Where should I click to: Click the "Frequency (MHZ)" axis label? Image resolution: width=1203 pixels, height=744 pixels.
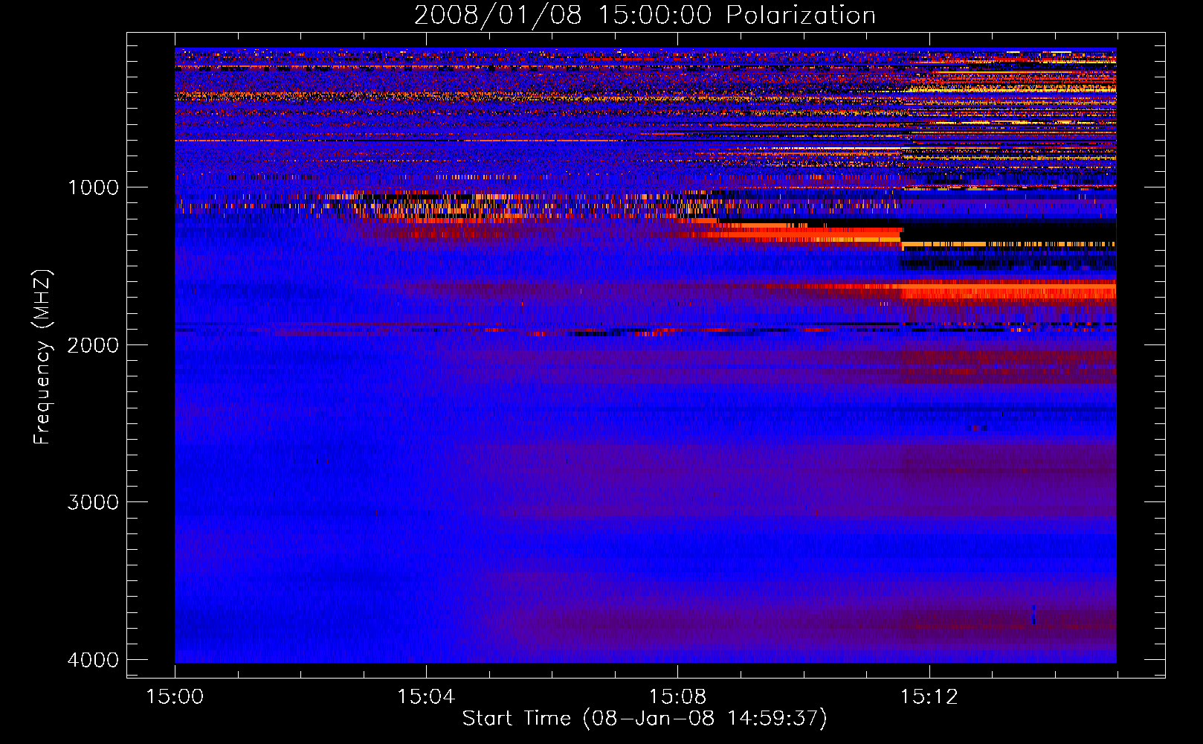(43, 357)
